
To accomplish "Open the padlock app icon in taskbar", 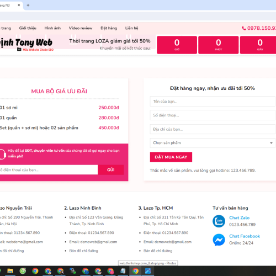I will (x=73, y=271).
